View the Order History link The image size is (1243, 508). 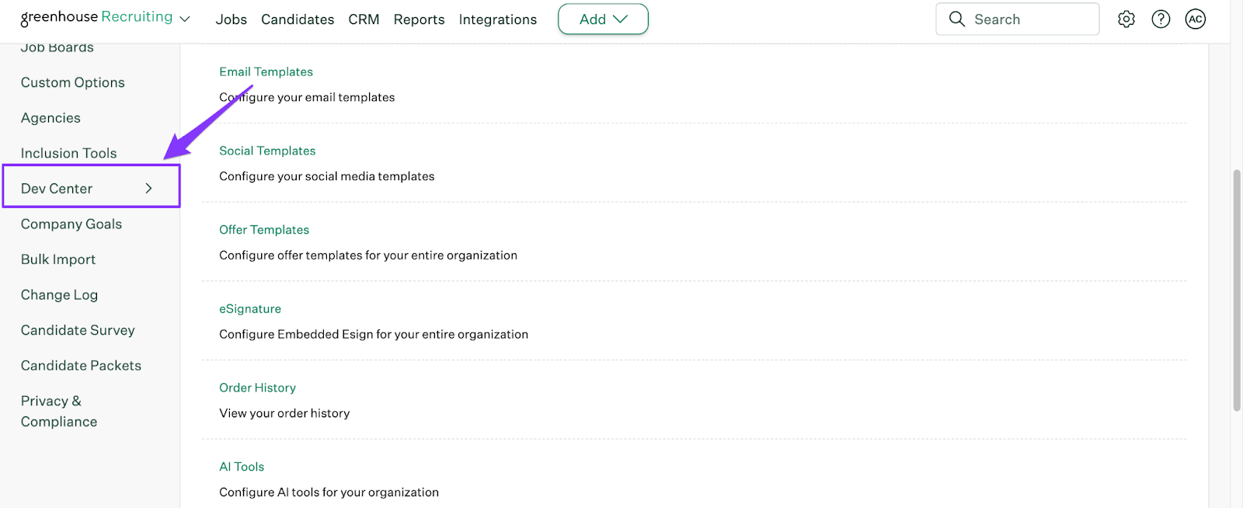(257, 388)
